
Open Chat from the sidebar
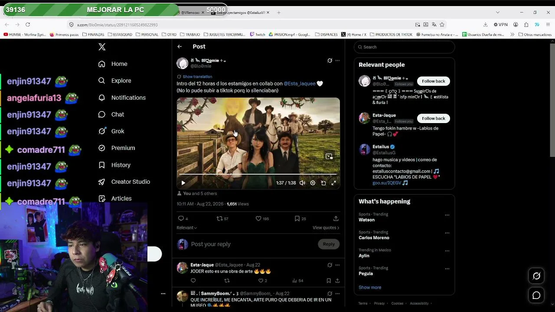(x=111, y=114)
